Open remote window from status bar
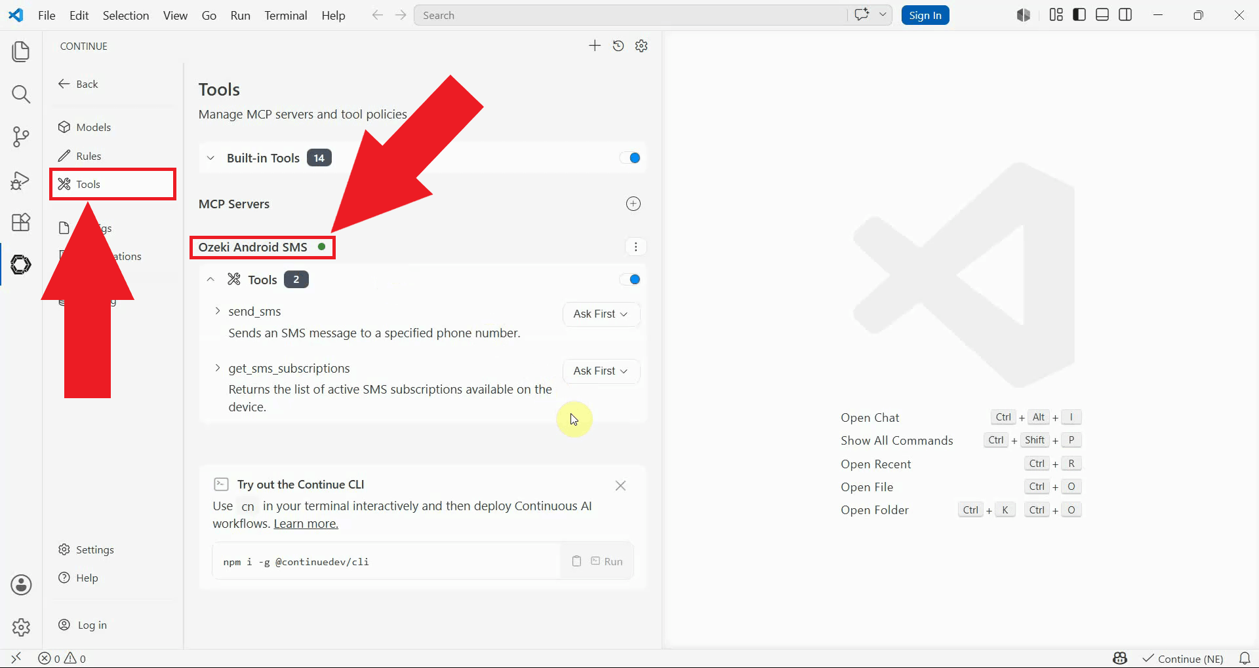The image size is (1259, 668). [16, 658]
